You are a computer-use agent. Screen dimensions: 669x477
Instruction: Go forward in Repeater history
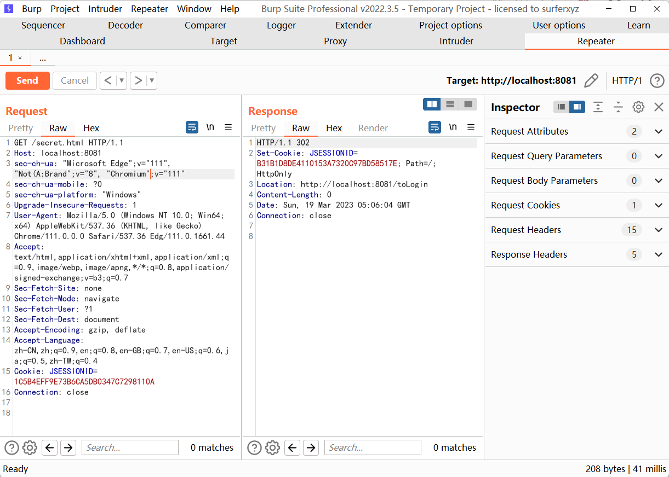click(x=139, y=80)
